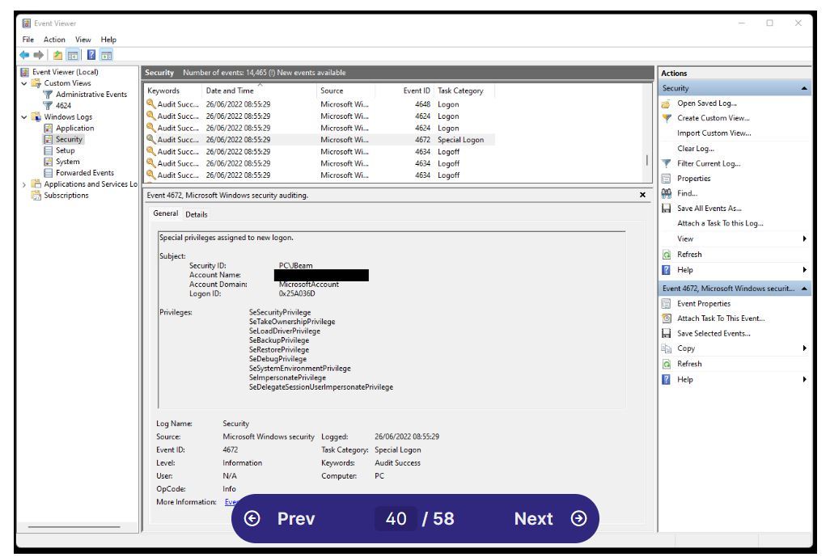830x557 pixels.
Task: Click the Next slide button
Action: (551, 519)
